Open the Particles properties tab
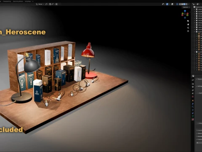This screenshot has height=152, width=202. point(193,107)
